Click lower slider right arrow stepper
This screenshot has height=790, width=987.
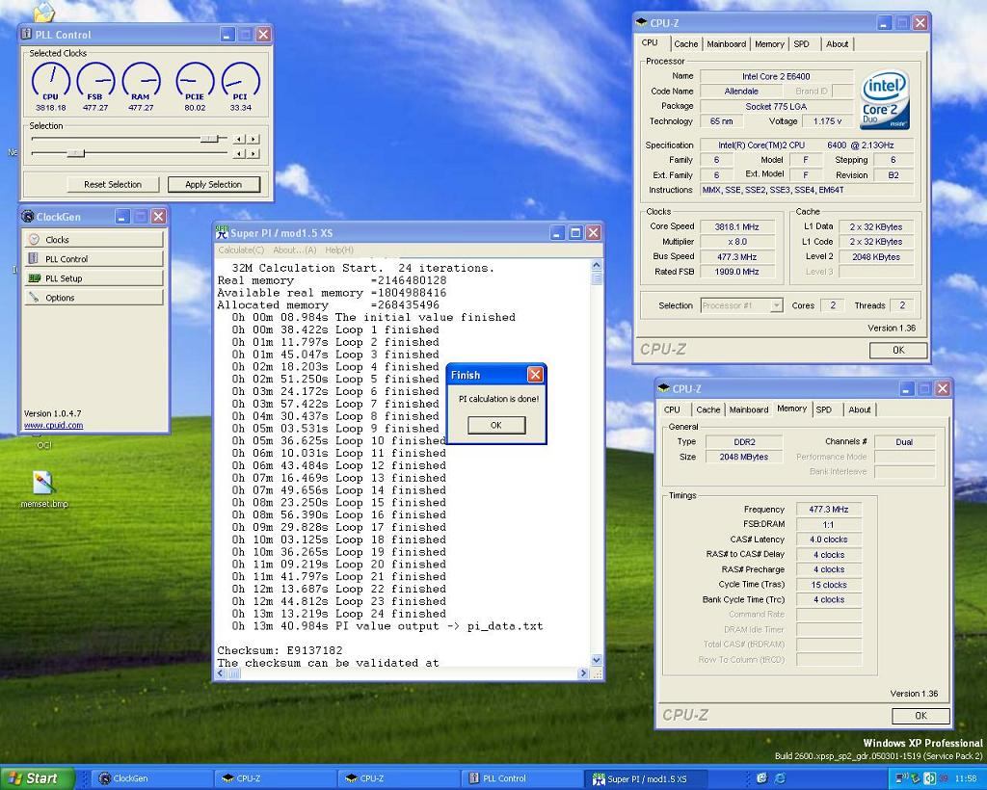(253, 153)
